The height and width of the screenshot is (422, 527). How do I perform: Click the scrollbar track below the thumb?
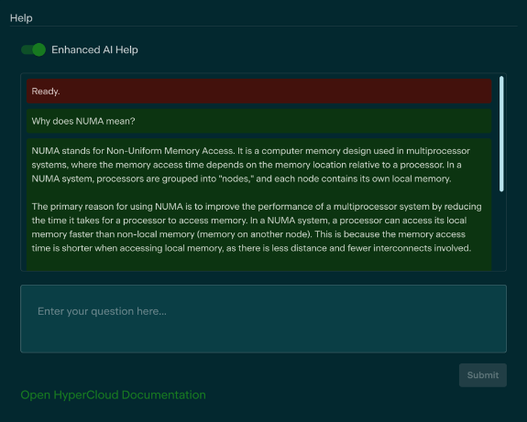point(501,231)
